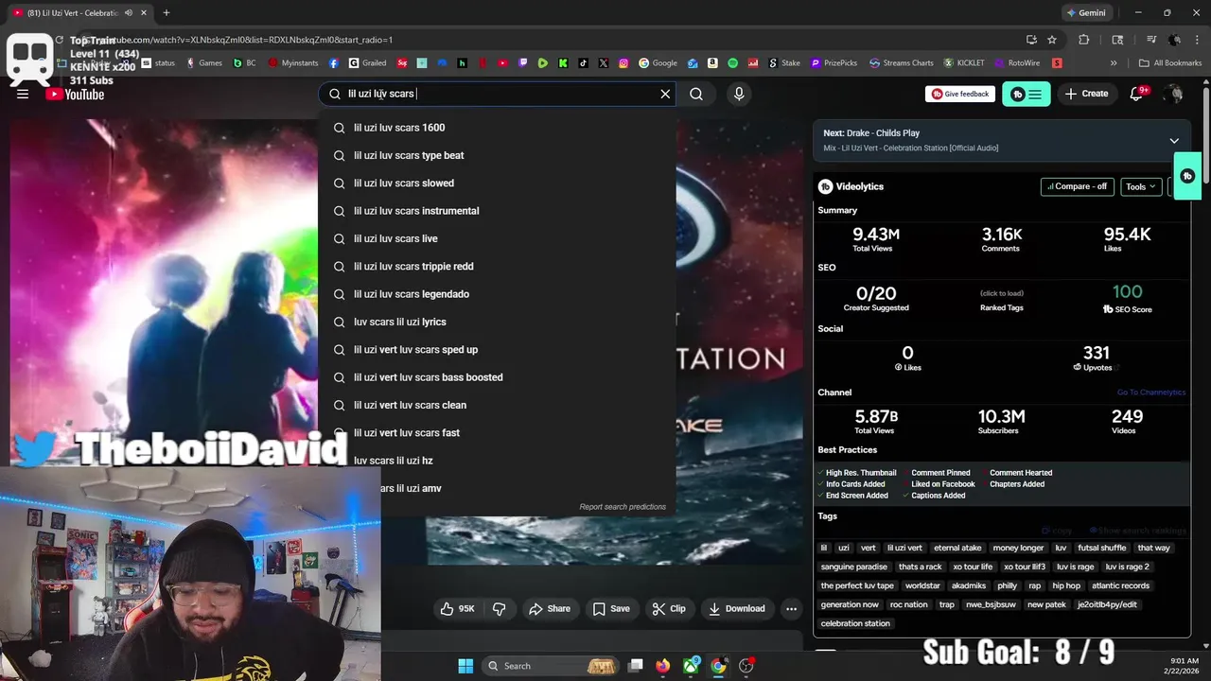The width and height of the screenshot is (1211, 681).
Task: Bookmark this page with the star icon
Action: (x=1052, y=40)
